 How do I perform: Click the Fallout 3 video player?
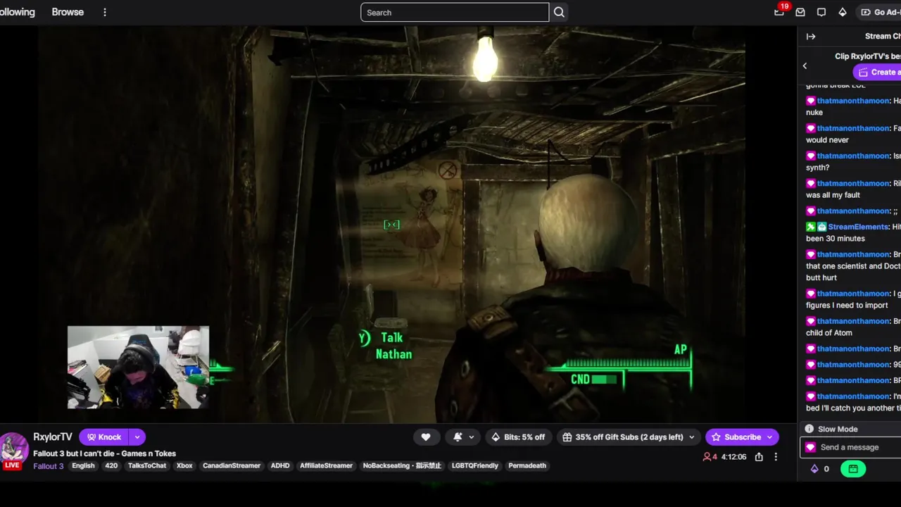[398, 224]
